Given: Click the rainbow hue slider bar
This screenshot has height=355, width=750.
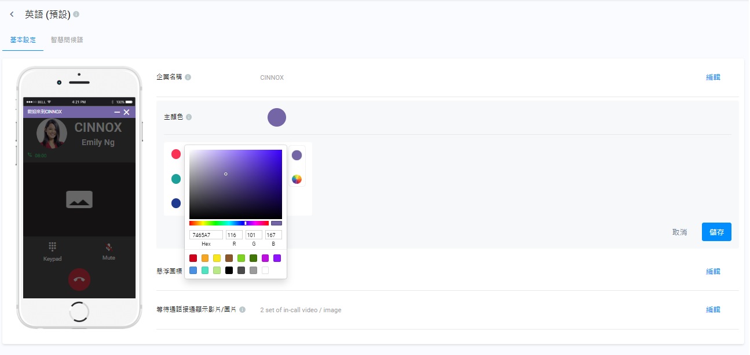Looking at the screenshot, I should 229,223.
